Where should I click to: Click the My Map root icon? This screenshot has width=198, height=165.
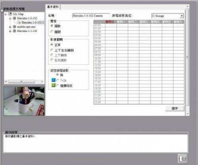(x=10, y=14)
